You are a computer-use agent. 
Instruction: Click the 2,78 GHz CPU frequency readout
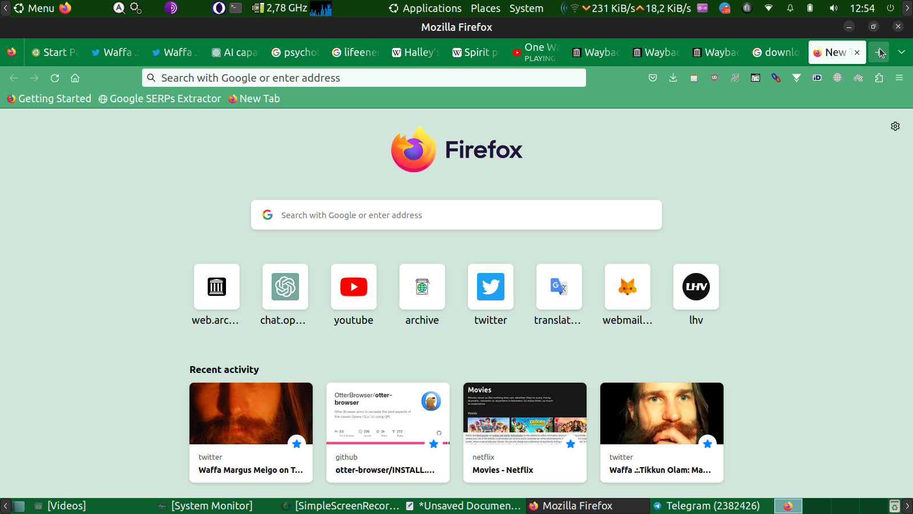pos(287,8)
